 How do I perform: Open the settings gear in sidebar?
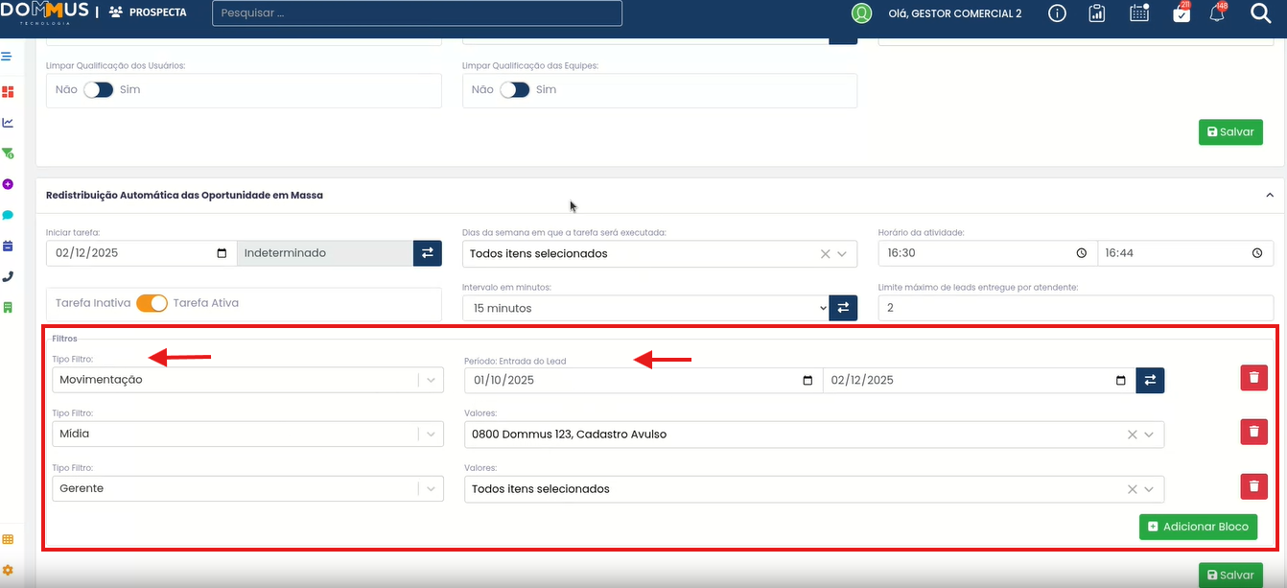point(8,570)
